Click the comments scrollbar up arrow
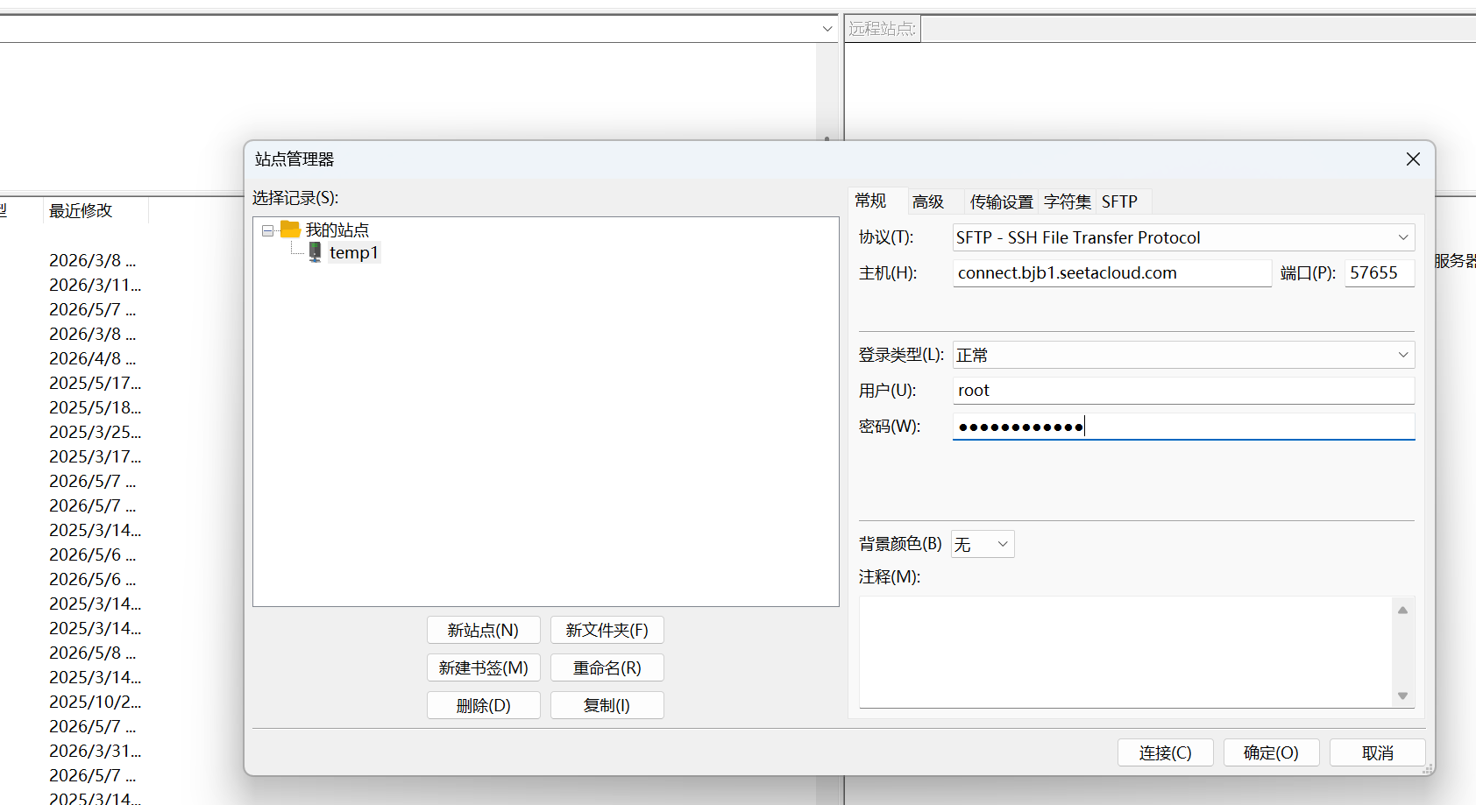 1402,610
